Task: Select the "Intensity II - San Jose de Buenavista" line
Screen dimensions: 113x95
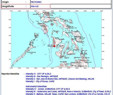Action: point(60,79)
